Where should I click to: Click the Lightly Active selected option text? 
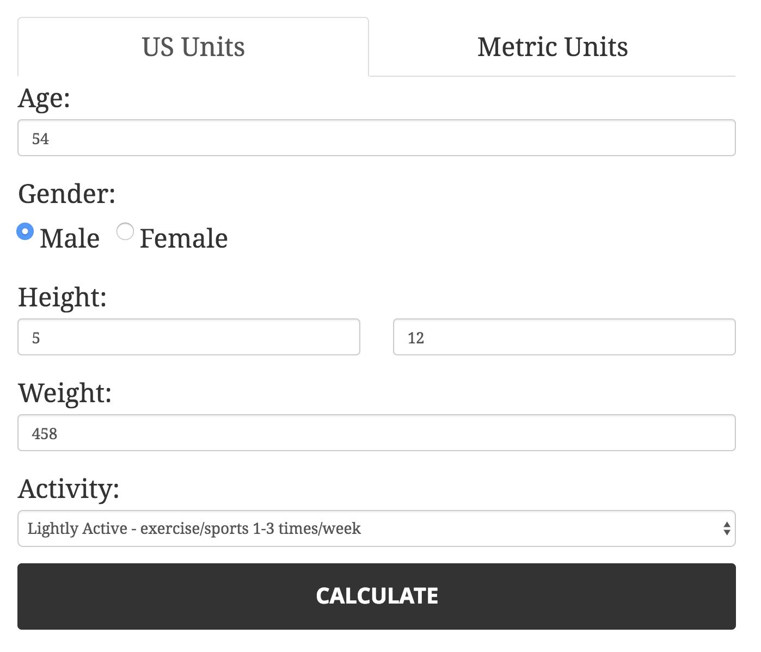pos(194,528)
